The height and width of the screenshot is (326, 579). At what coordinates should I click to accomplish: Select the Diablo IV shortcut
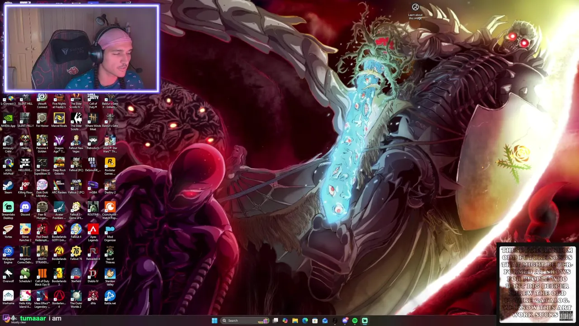coord(93,276)
